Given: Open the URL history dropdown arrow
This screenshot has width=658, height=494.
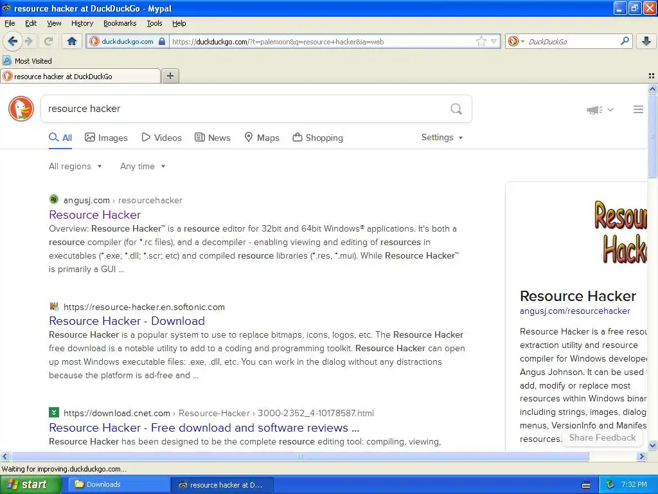Looking at the screenshot, I should coord(494,41).
